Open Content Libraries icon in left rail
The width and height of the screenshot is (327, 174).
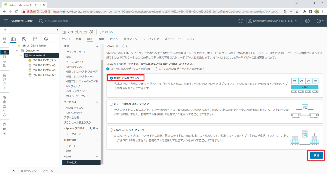pyautogui.click(x=4, y=57)
